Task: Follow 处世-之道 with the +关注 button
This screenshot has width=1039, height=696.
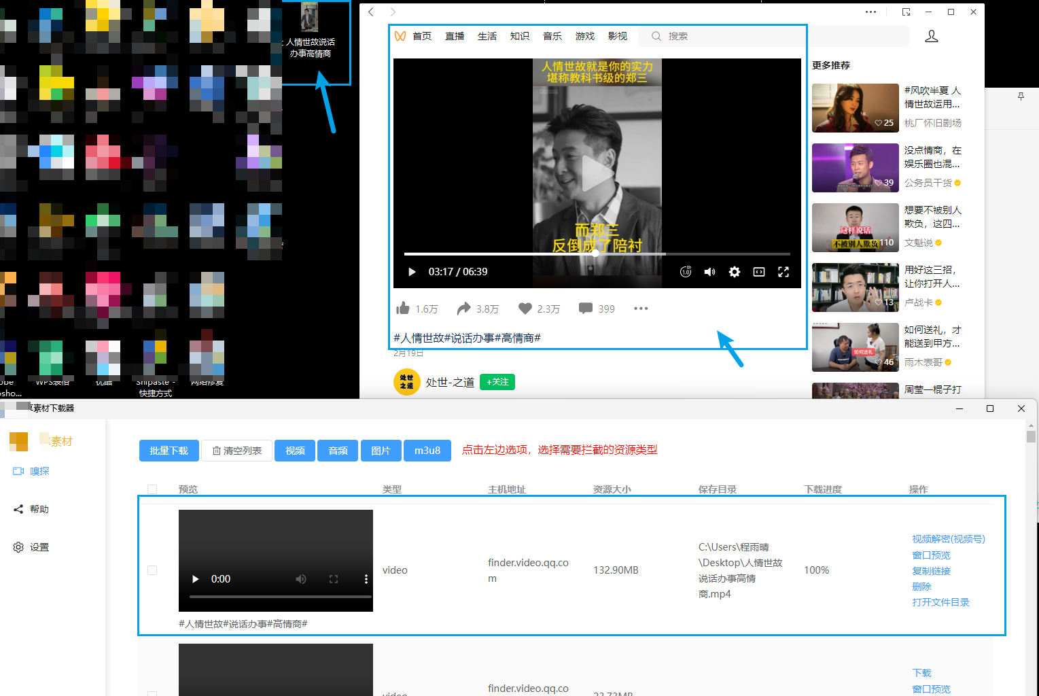Action: [497, 382]
